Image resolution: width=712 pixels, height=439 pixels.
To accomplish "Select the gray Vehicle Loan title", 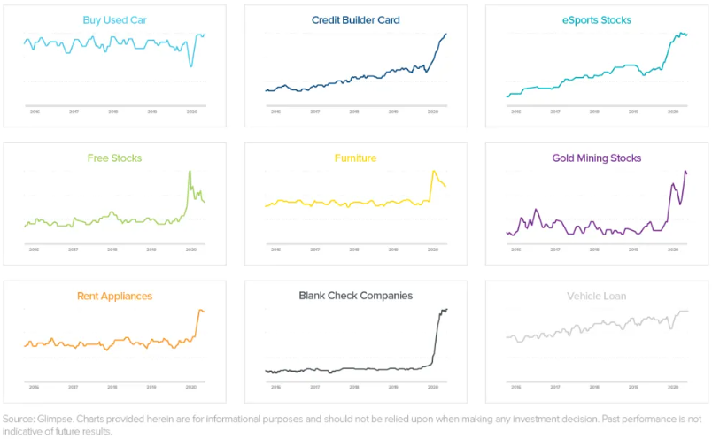I will [x=597, y=296].
